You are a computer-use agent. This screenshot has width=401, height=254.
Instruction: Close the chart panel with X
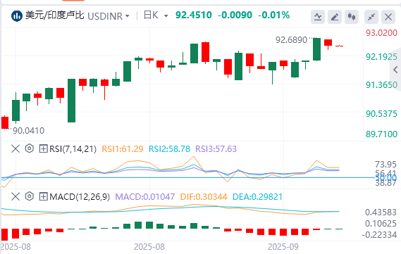388,17
